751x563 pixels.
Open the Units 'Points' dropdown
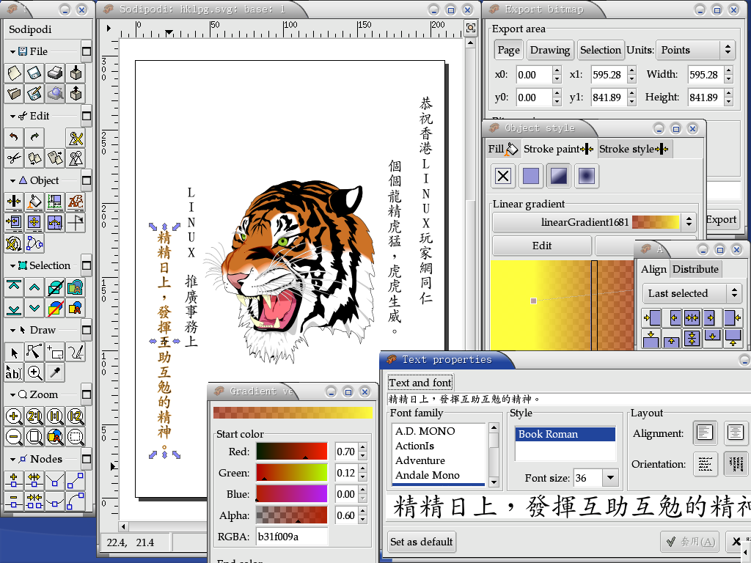click(695, 50)
